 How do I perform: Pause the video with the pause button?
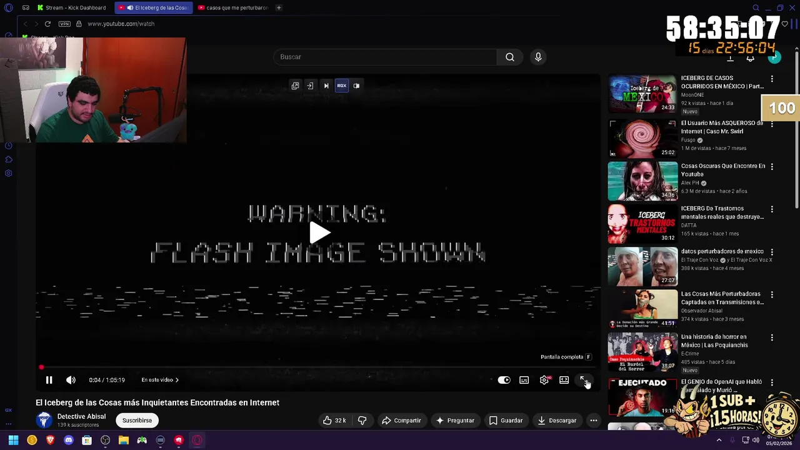49,380
